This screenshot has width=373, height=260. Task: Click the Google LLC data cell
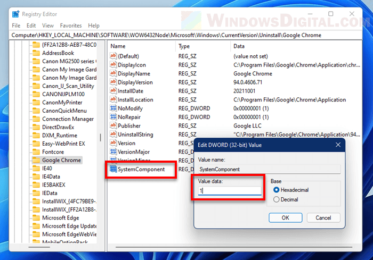[247, 125]
